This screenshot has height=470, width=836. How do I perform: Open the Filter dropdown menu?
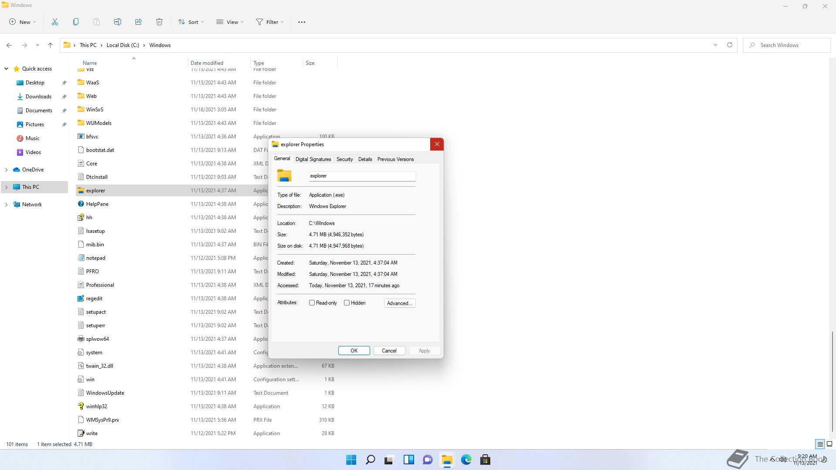point(270,22)
